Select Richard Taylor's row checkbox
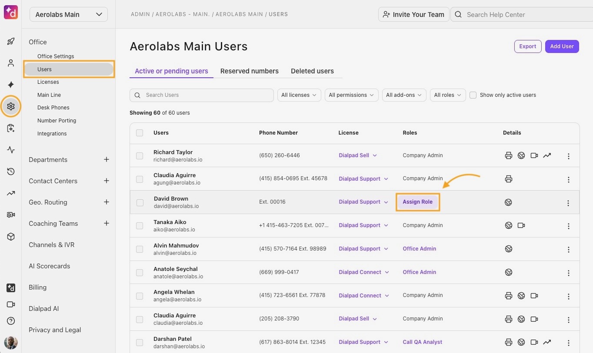The image size is (593, 353). [x=140, y=155]
